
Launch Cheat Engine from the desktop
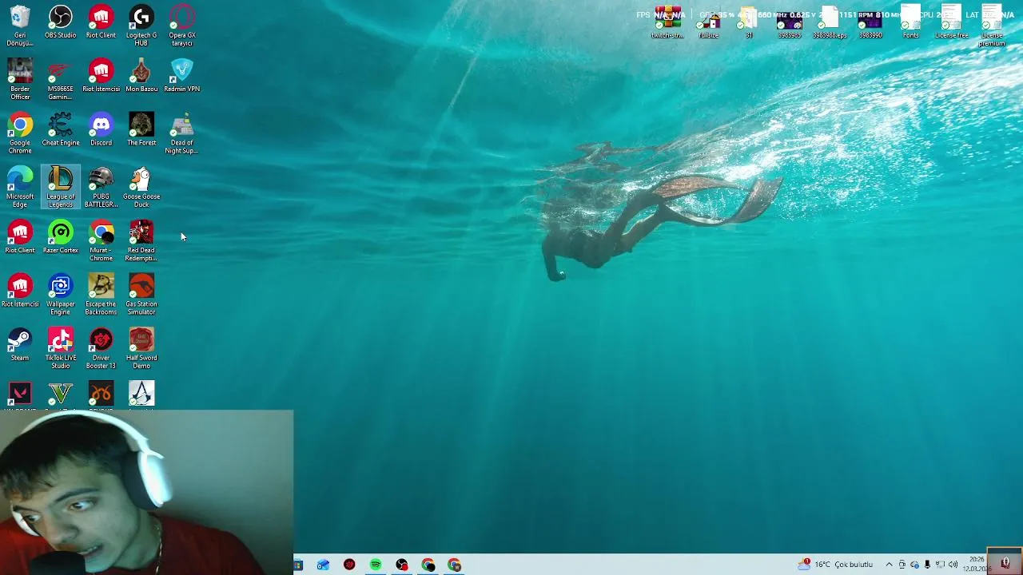point(61,129)
